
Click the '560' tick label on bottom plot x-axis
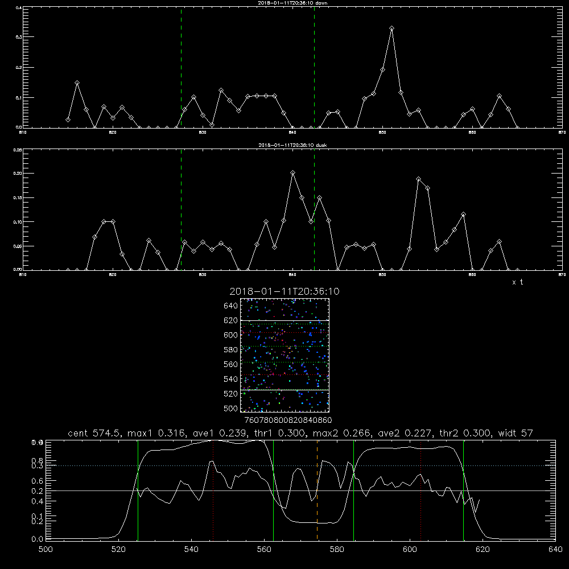pyautogui.click(x=264, y=550)
